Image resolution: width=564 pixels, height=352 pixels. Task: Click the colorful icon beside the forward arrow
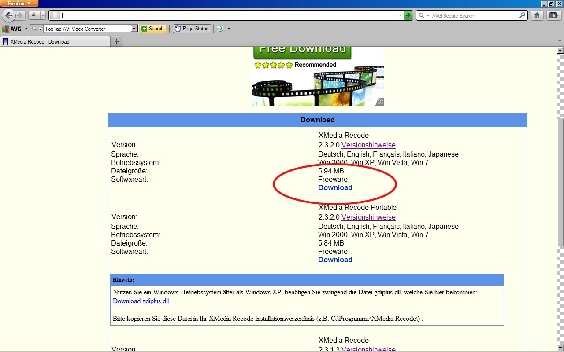tap(34, 15)
